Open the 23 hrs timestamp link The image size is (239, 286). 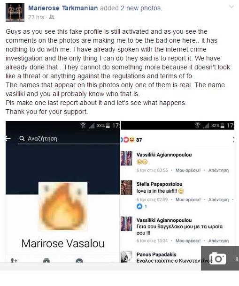[36, 17]
